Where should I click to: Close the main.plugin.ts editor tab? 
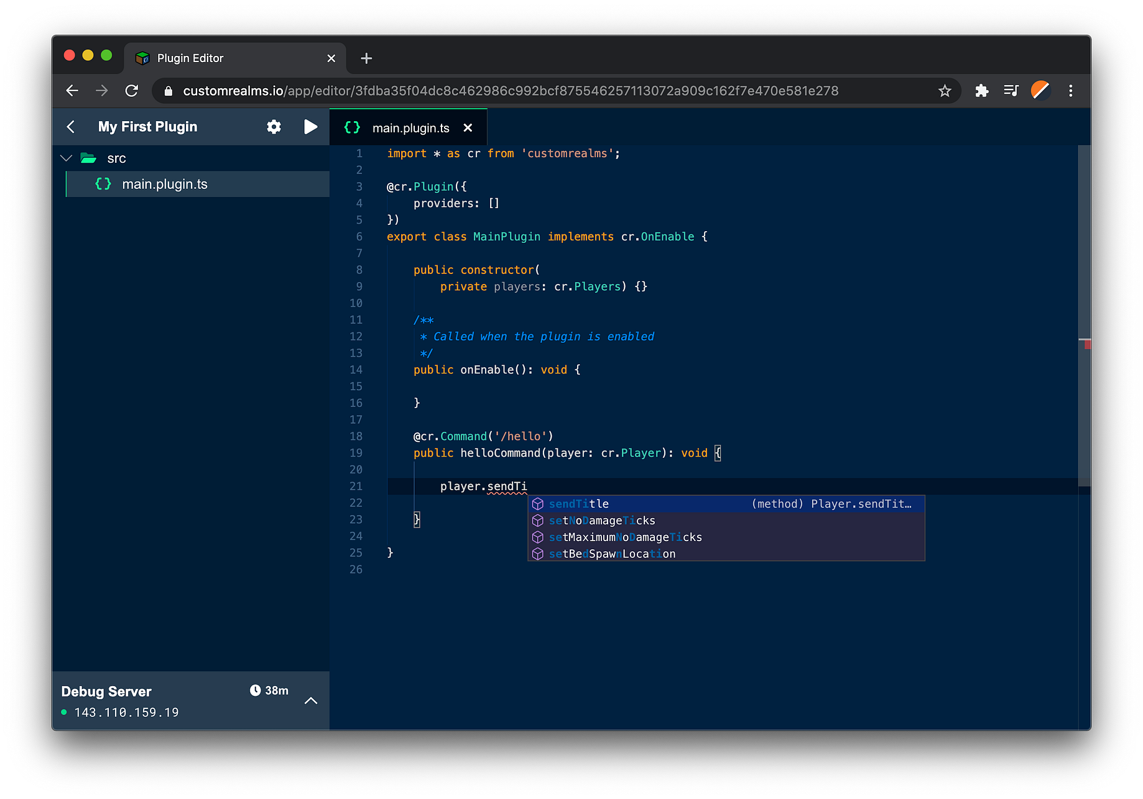[x=468, y=127]
